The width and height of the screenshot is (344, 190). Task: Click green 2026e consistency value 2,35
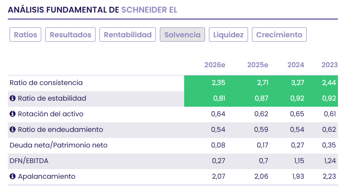(218, 83)
